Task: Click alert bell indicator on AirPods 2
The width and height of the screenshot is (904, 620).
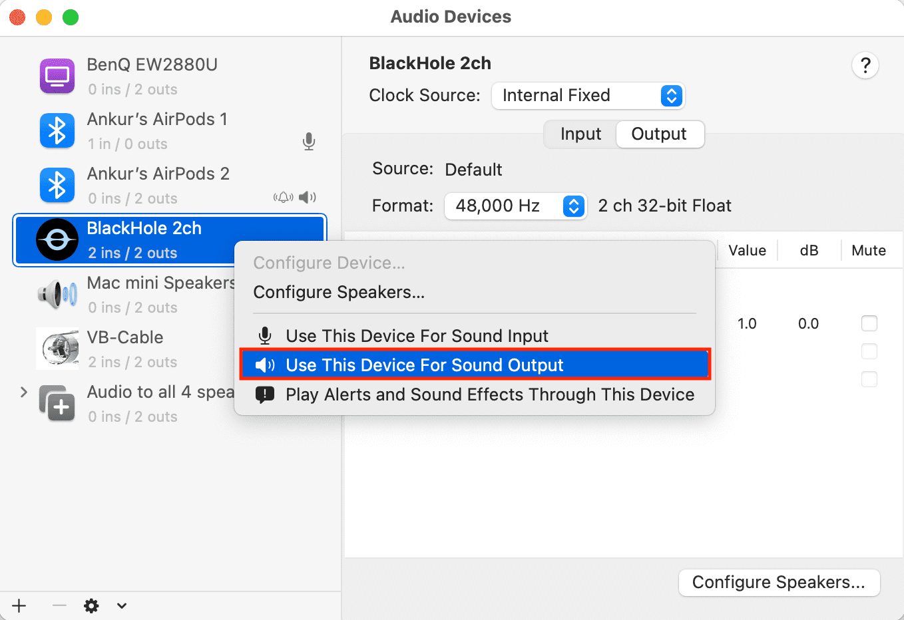Action: (x=284, y=197)
